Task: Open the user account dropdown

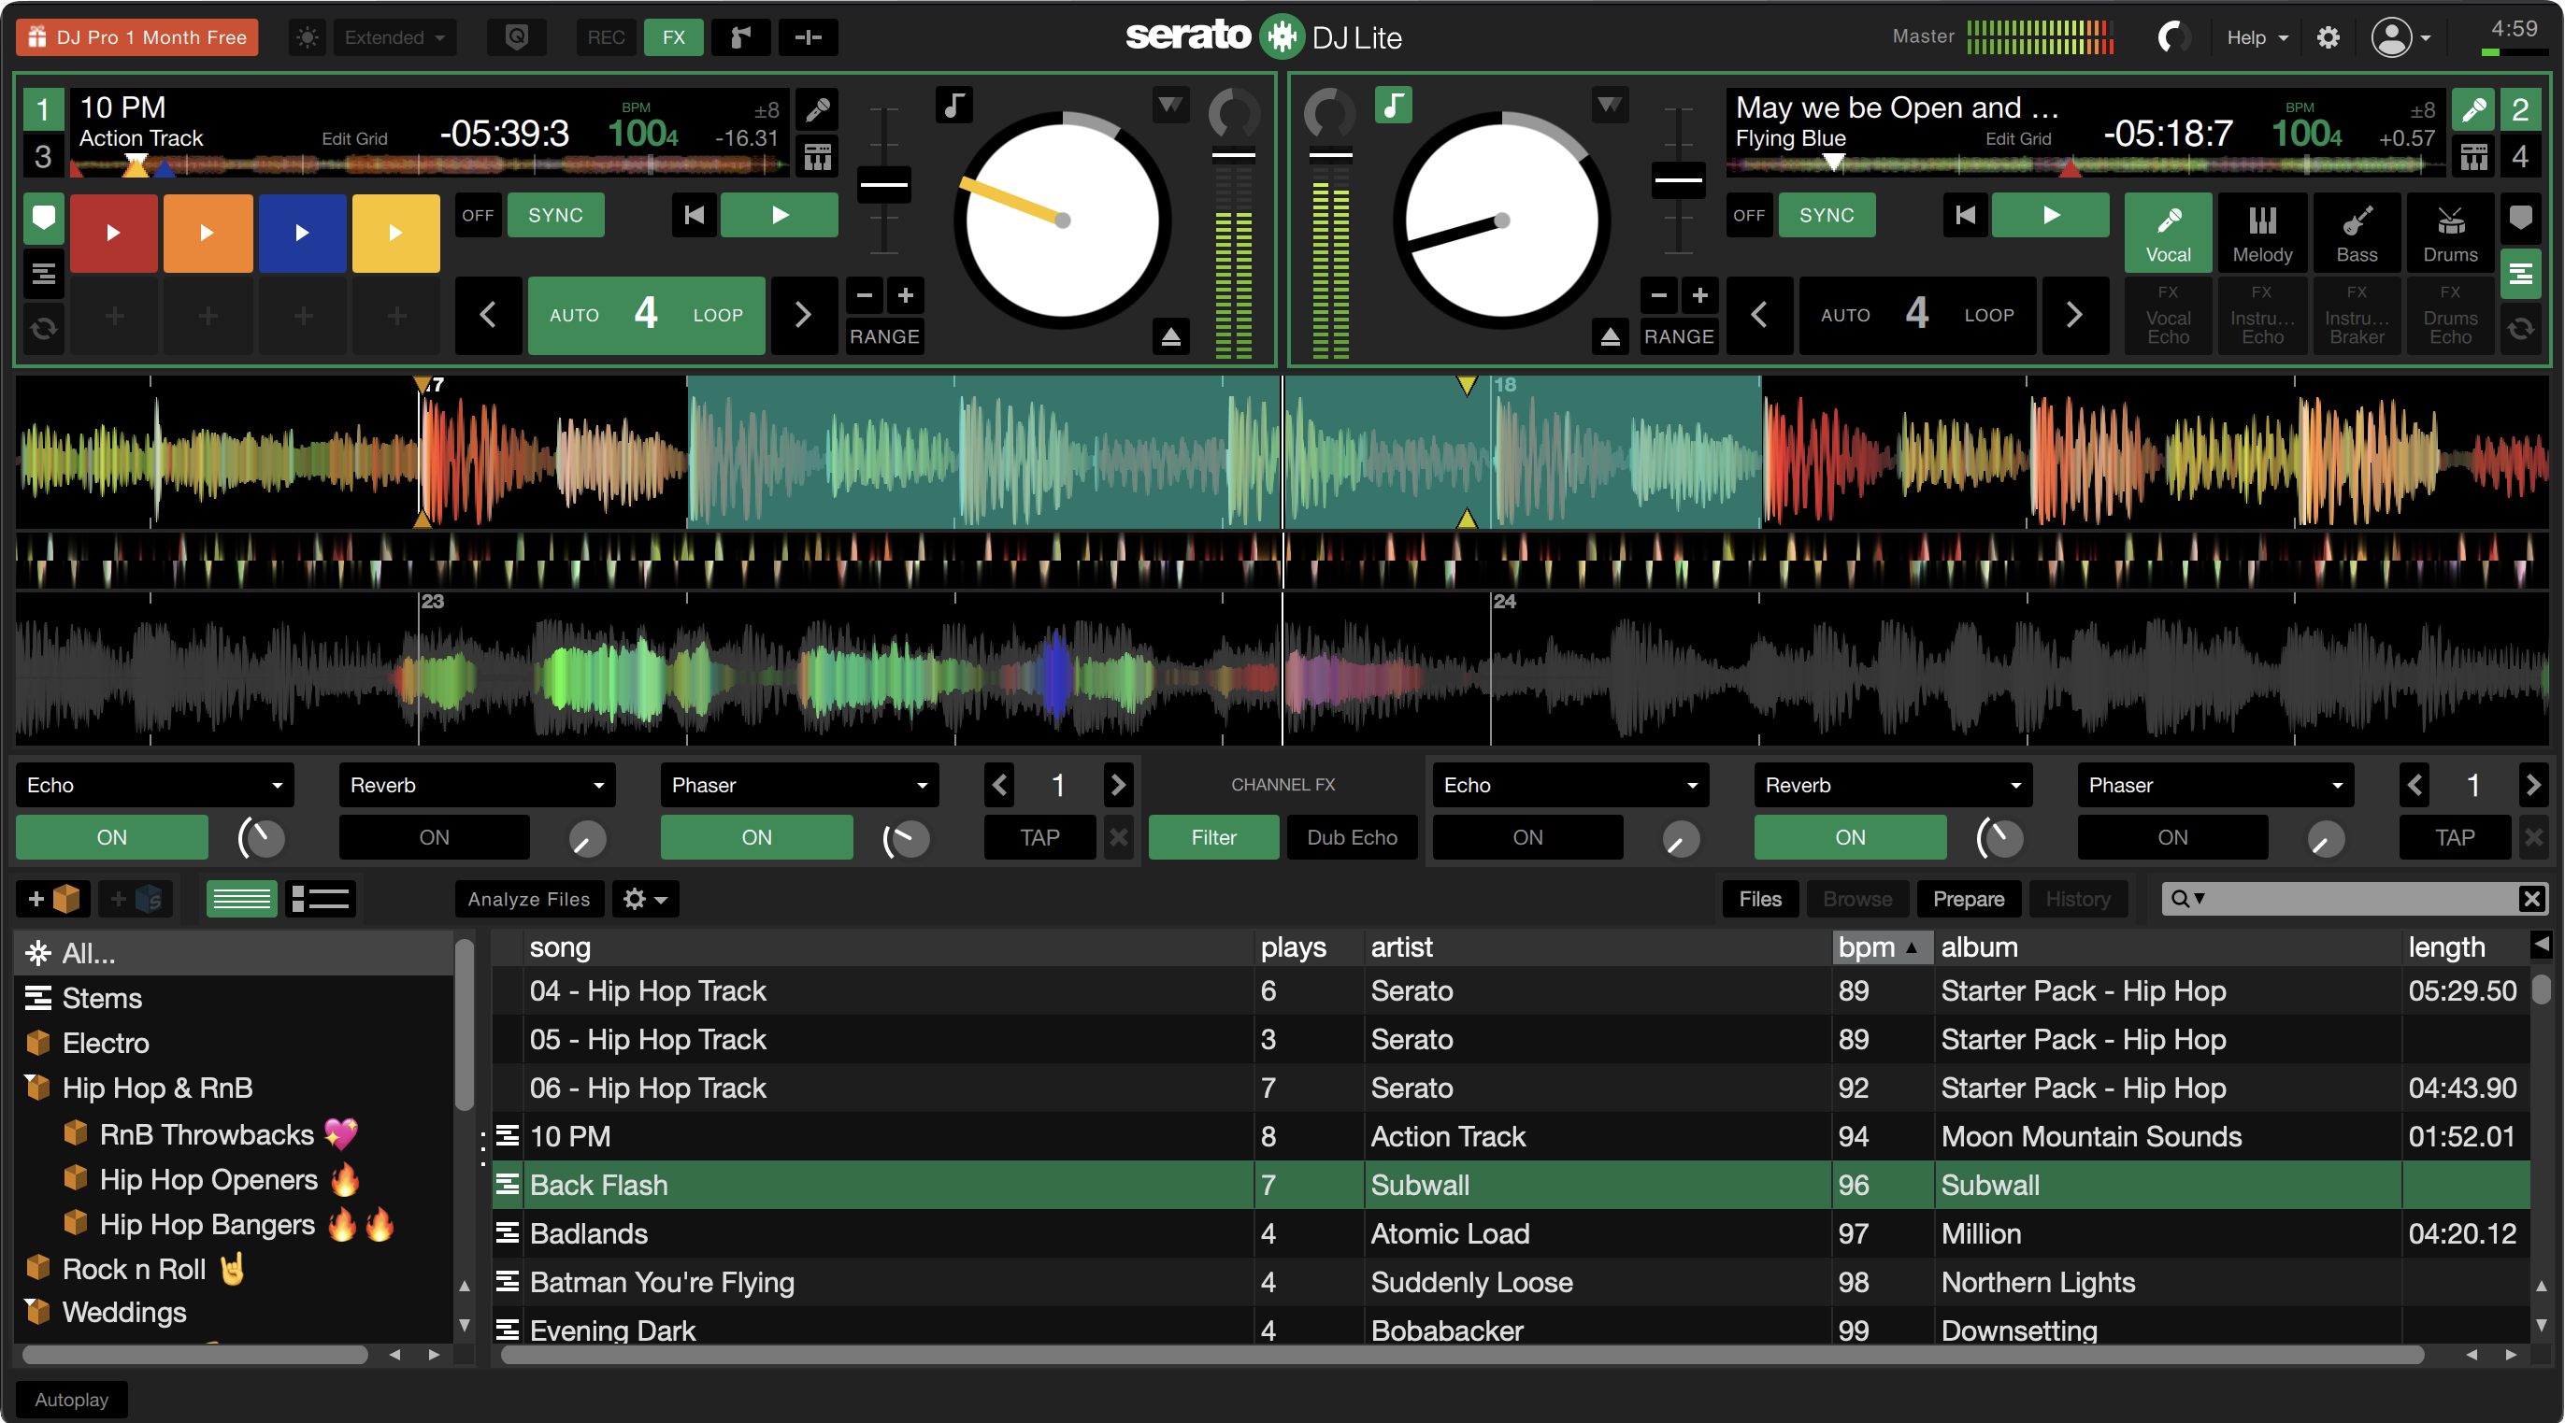Action: (x=2400, y=37)
